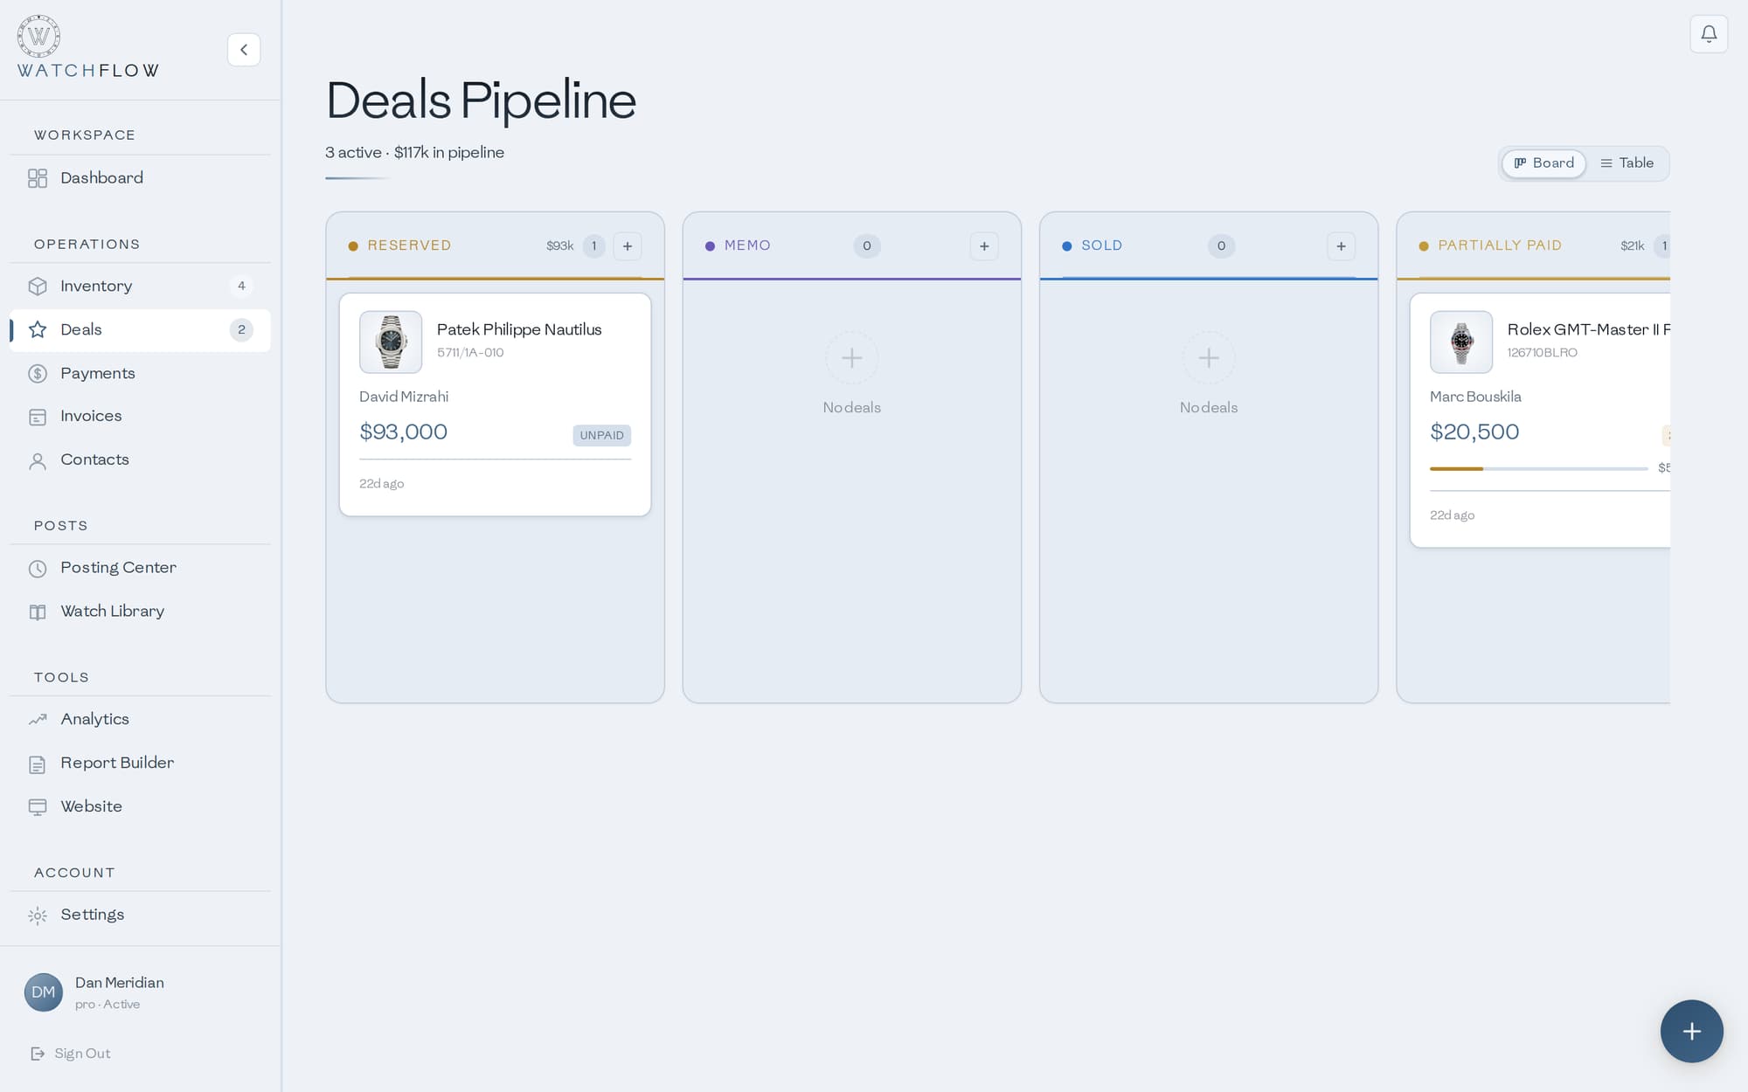The height and width of the screenshot is (1092, 1748).
Task: Open Analytics tool
Action: (x=140, y=720)
